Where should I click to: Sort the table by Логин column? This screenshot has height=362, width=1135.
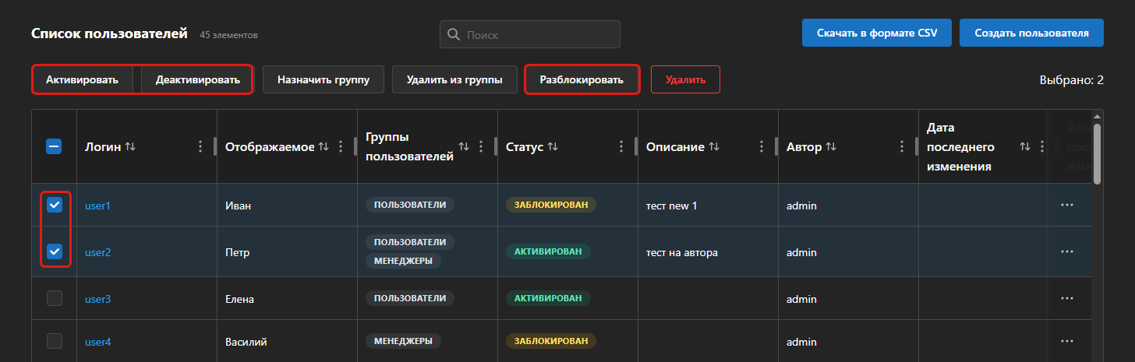pos(130,146)
